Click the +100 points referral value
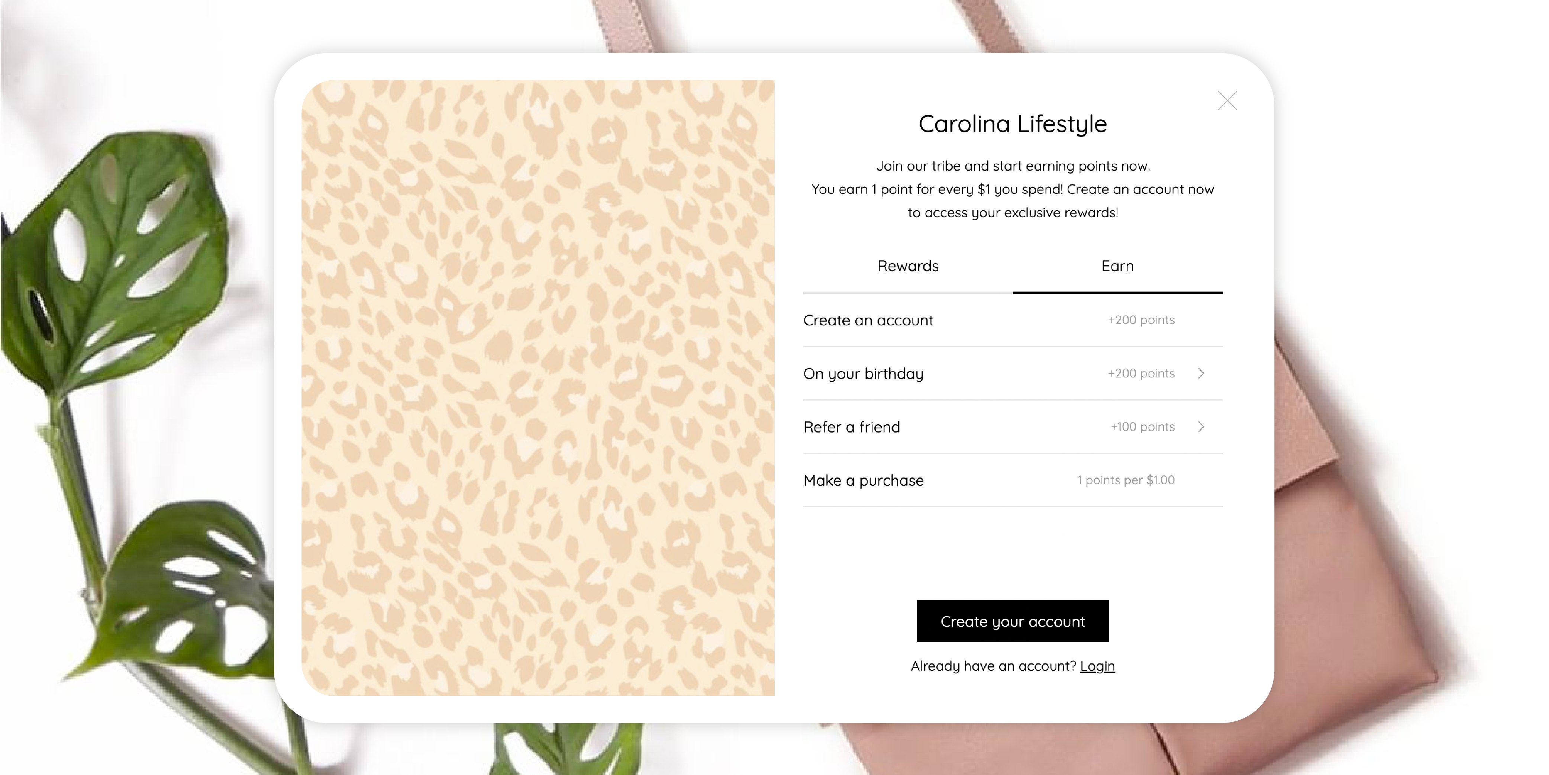The image size is (1549, 775). point(1142,427)
